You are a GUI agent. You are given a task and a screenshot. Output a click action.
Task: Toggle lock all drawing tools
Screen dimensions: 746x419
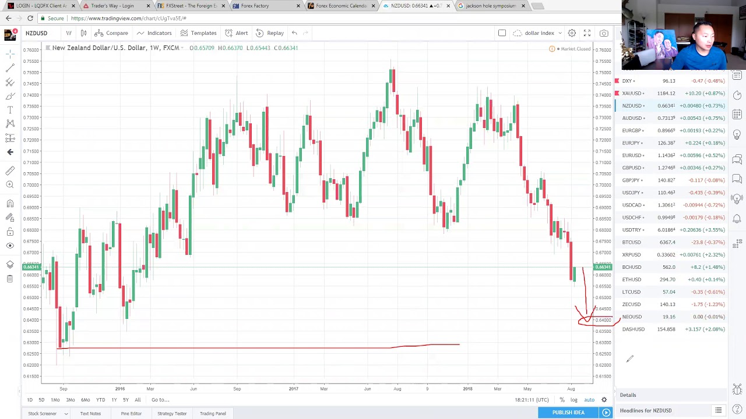pos(10,231)
